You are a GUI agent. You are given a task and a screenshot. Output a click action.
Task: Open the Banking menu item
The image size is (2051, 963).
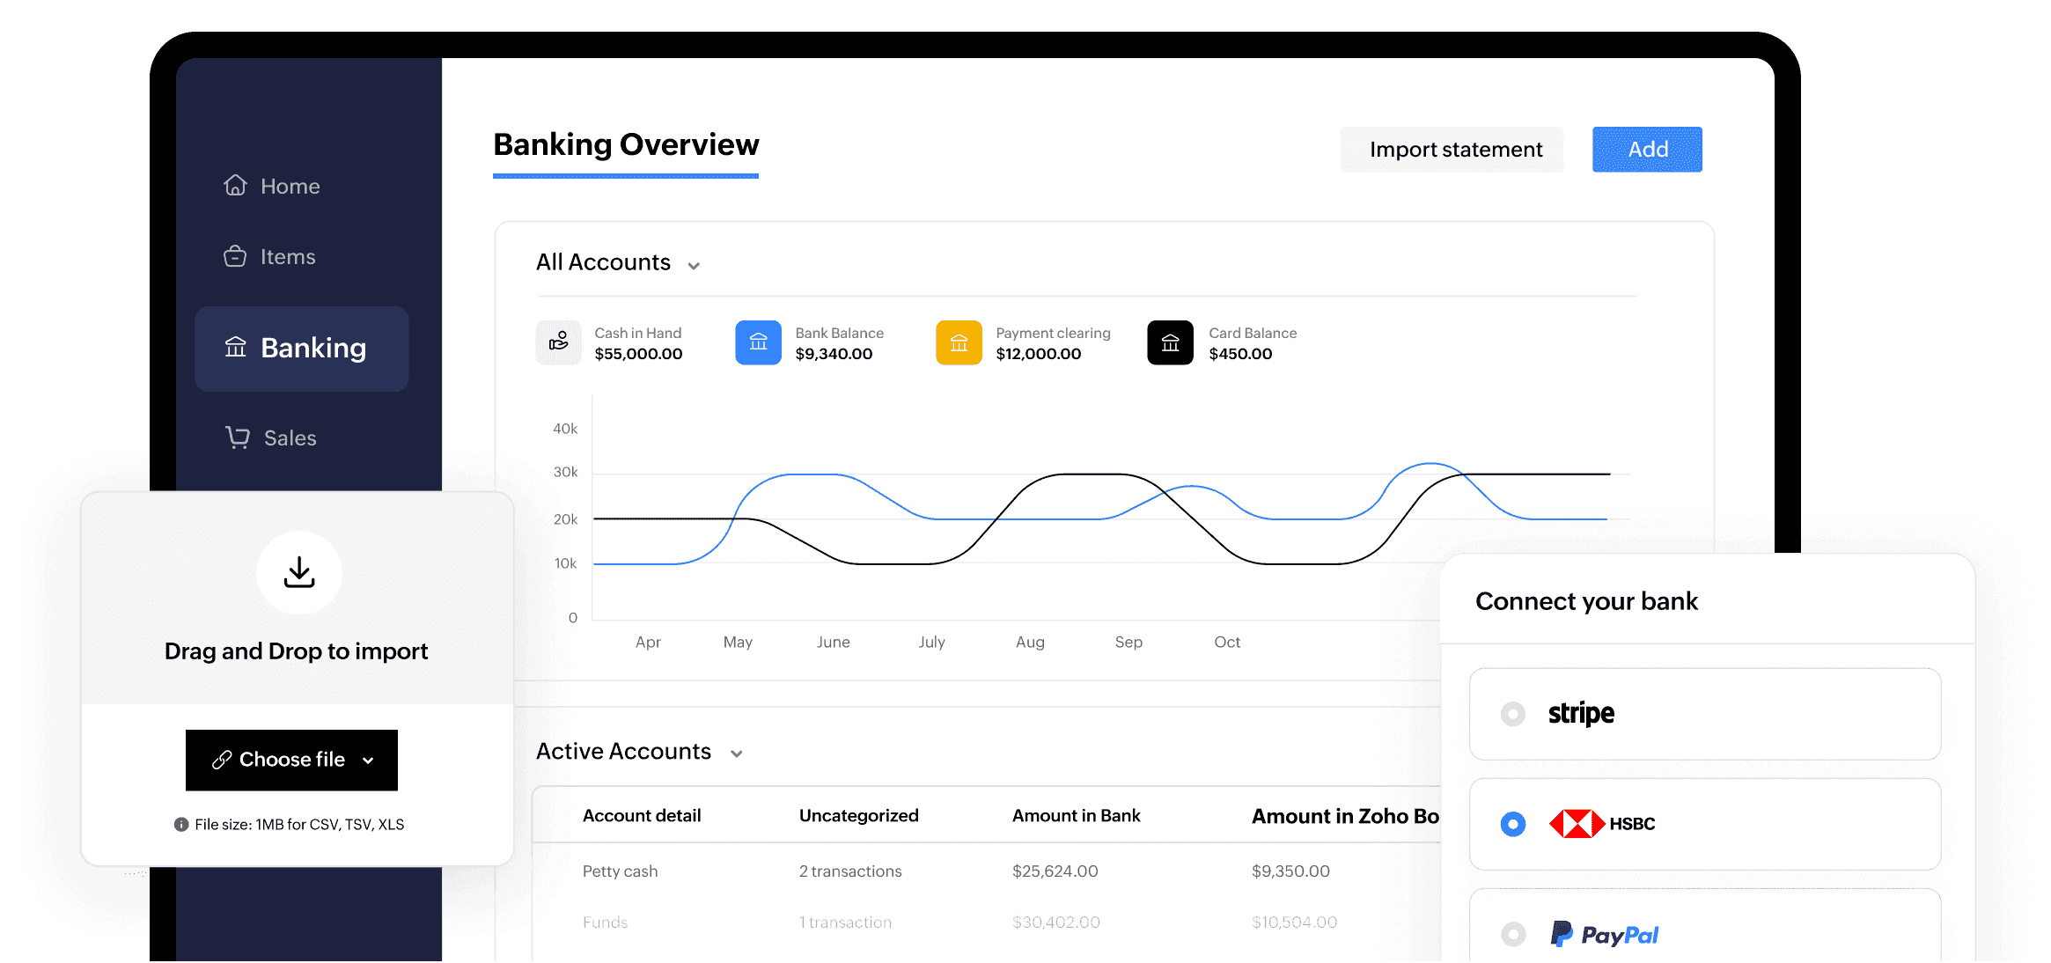[x=301, y=349]
